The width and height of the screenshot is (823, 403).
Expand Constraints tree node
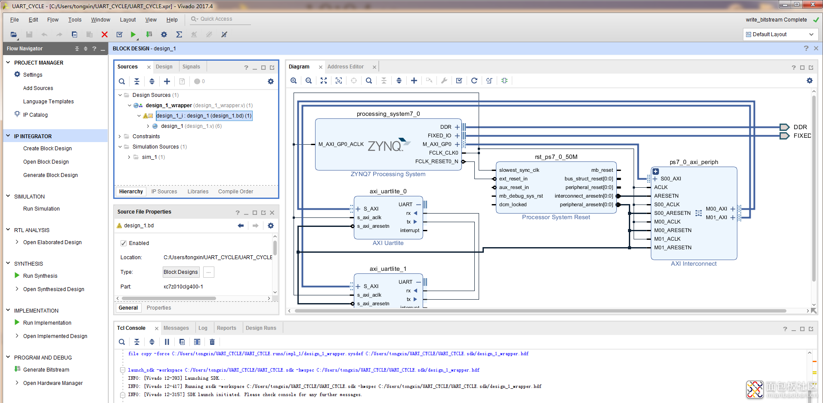[120, 136]
